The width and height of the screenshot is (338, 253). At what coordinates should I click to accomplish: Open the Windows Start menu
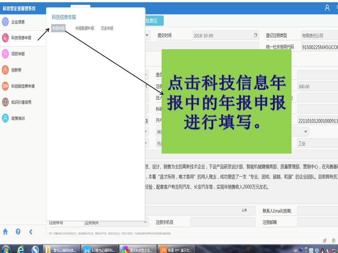point(5,249)
